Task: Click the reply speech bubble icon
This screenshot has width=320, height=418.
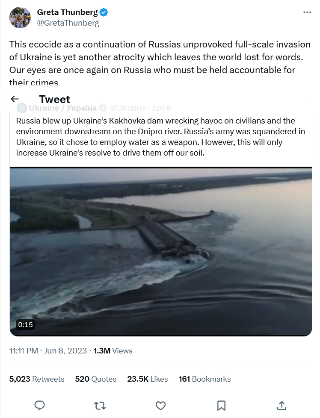Action: tap(40, 405)
